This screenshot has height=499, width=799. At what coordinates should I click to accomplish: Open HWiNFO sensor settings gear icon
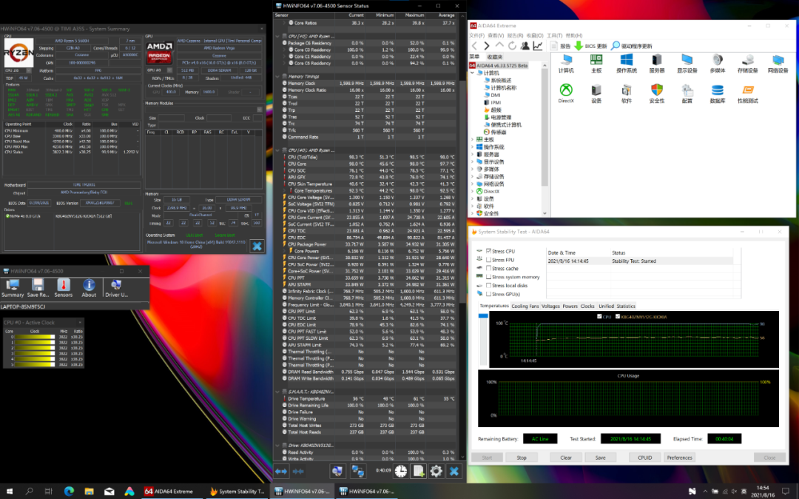point(436,471)
